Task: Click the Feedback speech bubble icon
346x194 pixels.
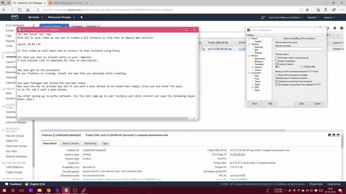Action: tap(6, 184)
